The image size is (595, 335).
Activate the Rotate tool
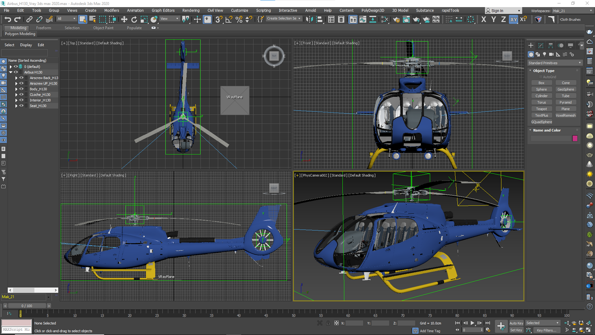pos(134,19)
